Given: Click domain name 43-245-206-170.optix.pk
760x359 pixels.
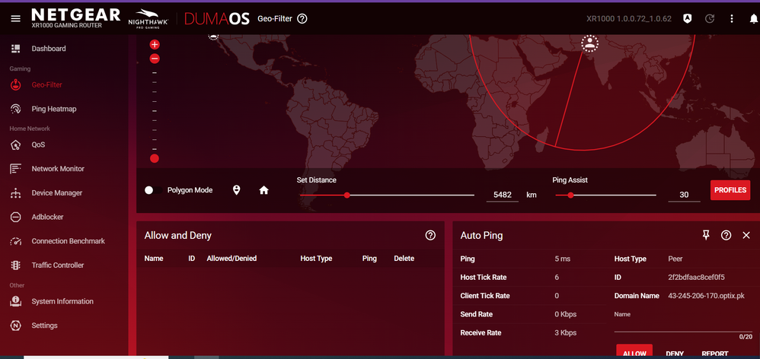Looking at the screenshot, I should (x=706, y=296).
